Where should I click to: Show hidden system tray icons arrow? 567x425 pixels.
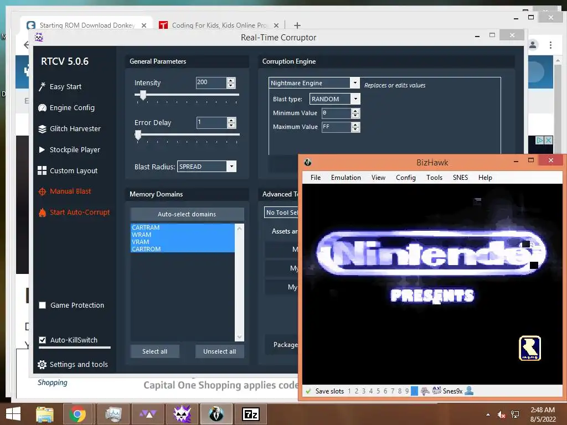point(488,414)
